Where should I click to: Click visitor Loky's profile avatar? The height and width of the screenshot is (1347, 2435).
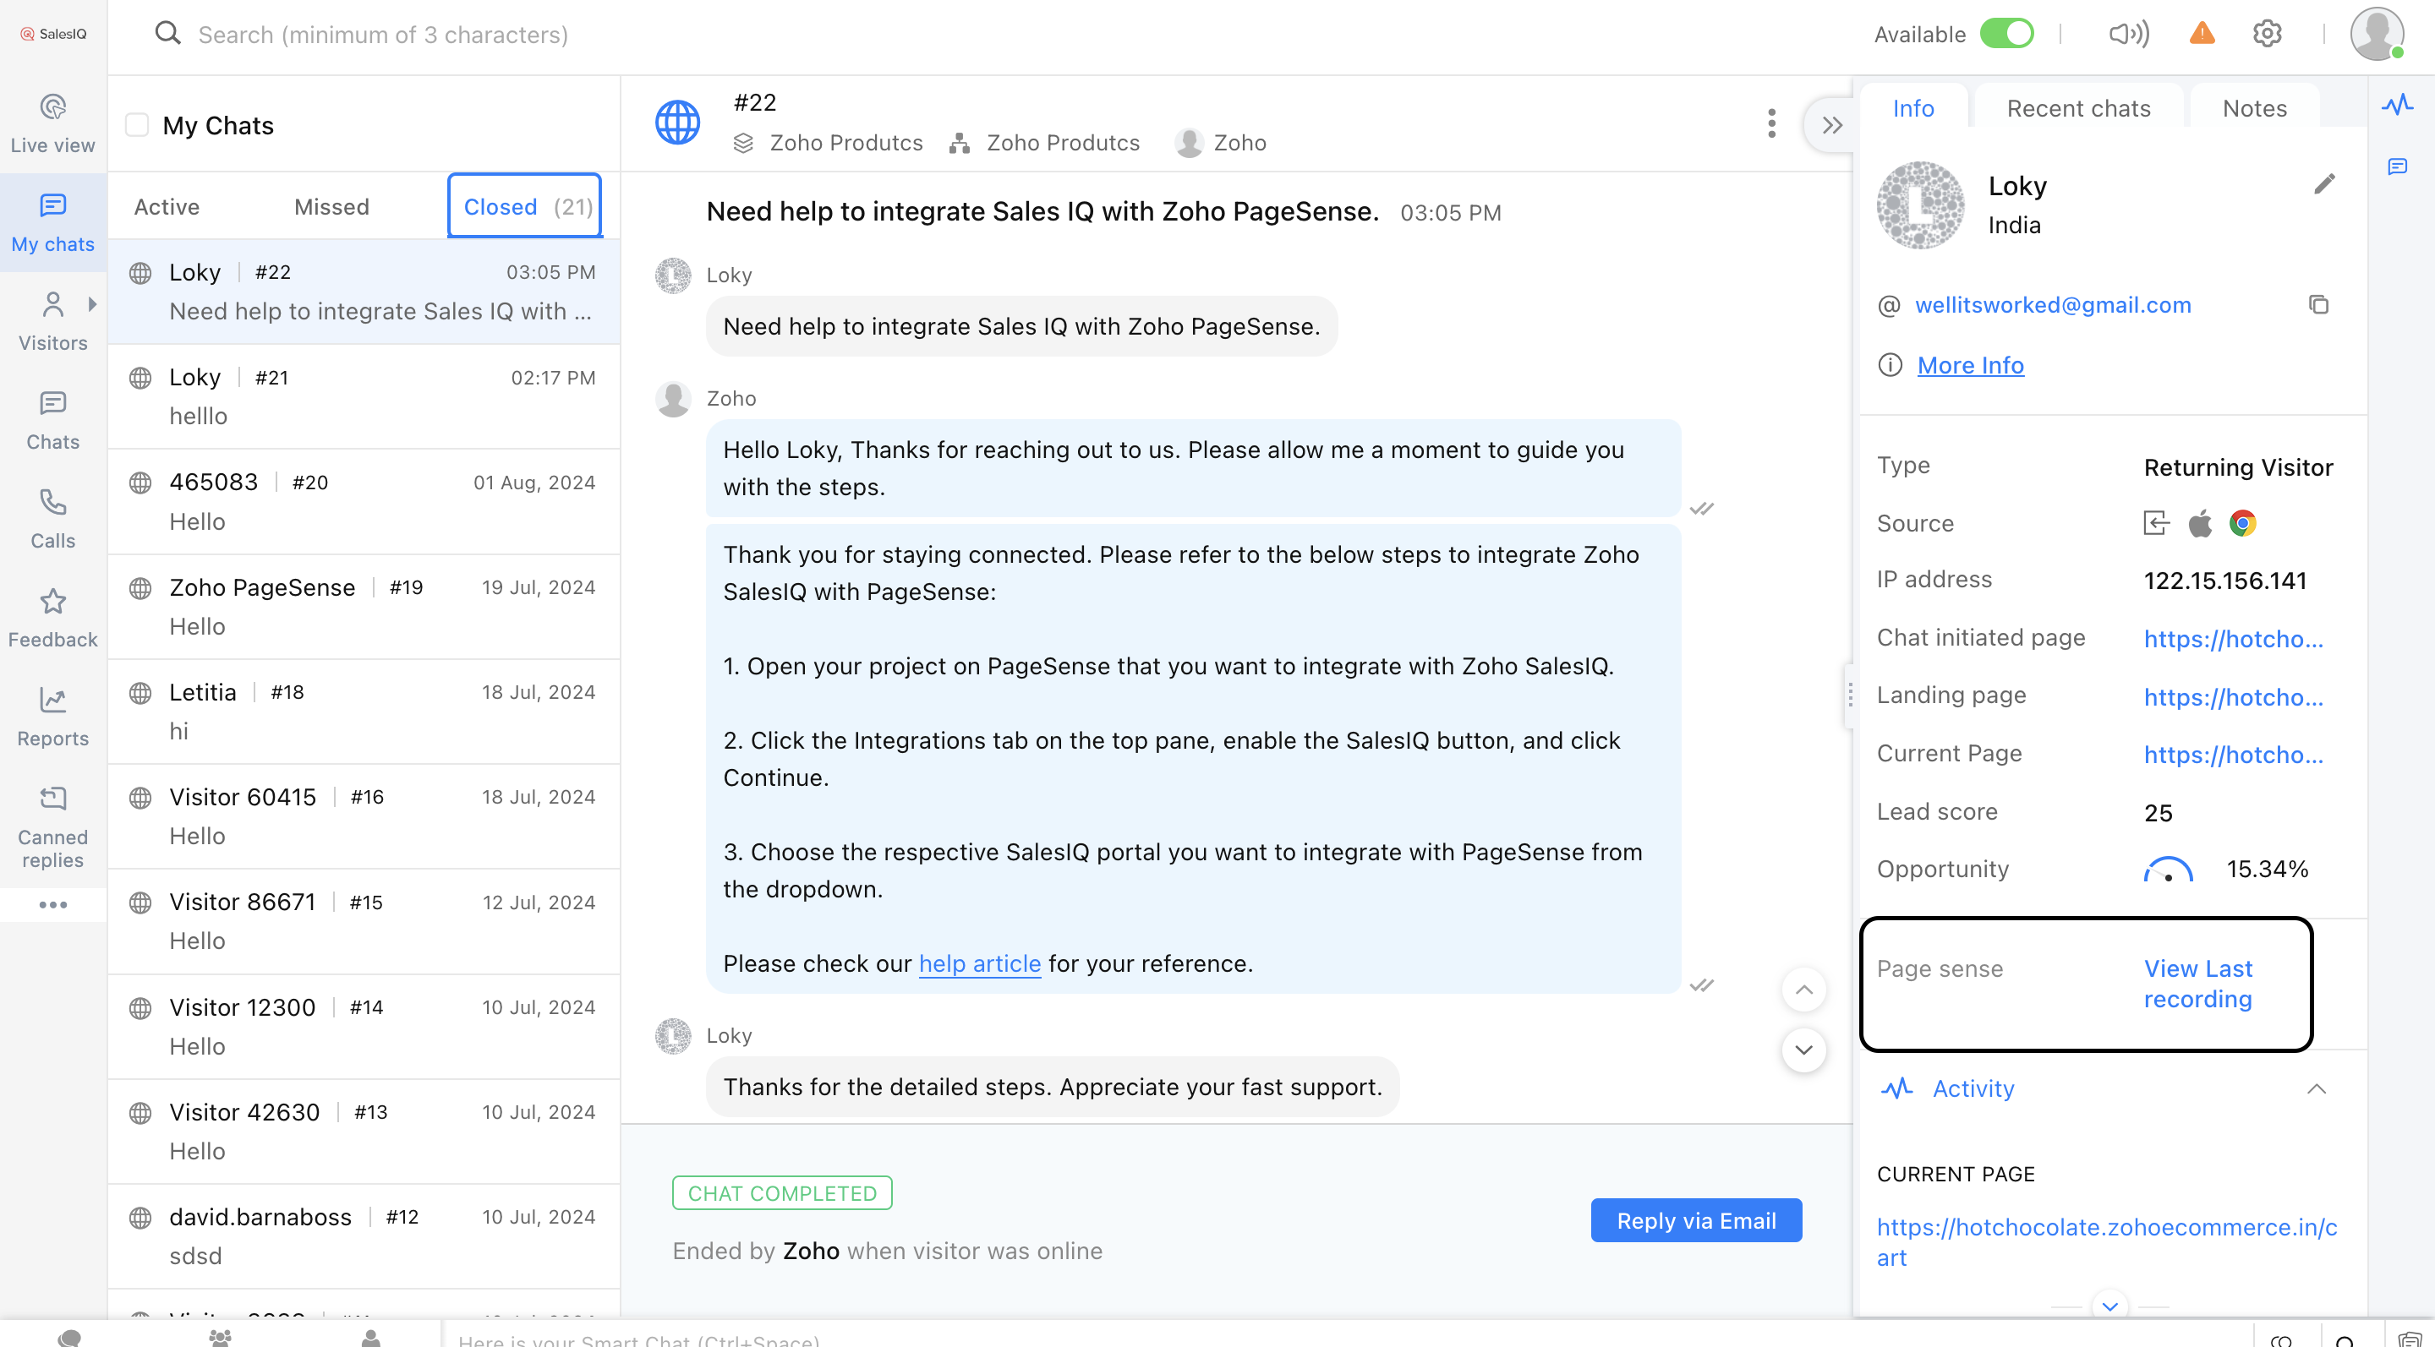pyautogui.click(x=1920, y=204)
